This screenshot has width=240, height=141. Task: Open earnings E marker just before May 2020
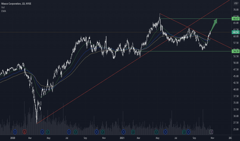click(48, 132)
